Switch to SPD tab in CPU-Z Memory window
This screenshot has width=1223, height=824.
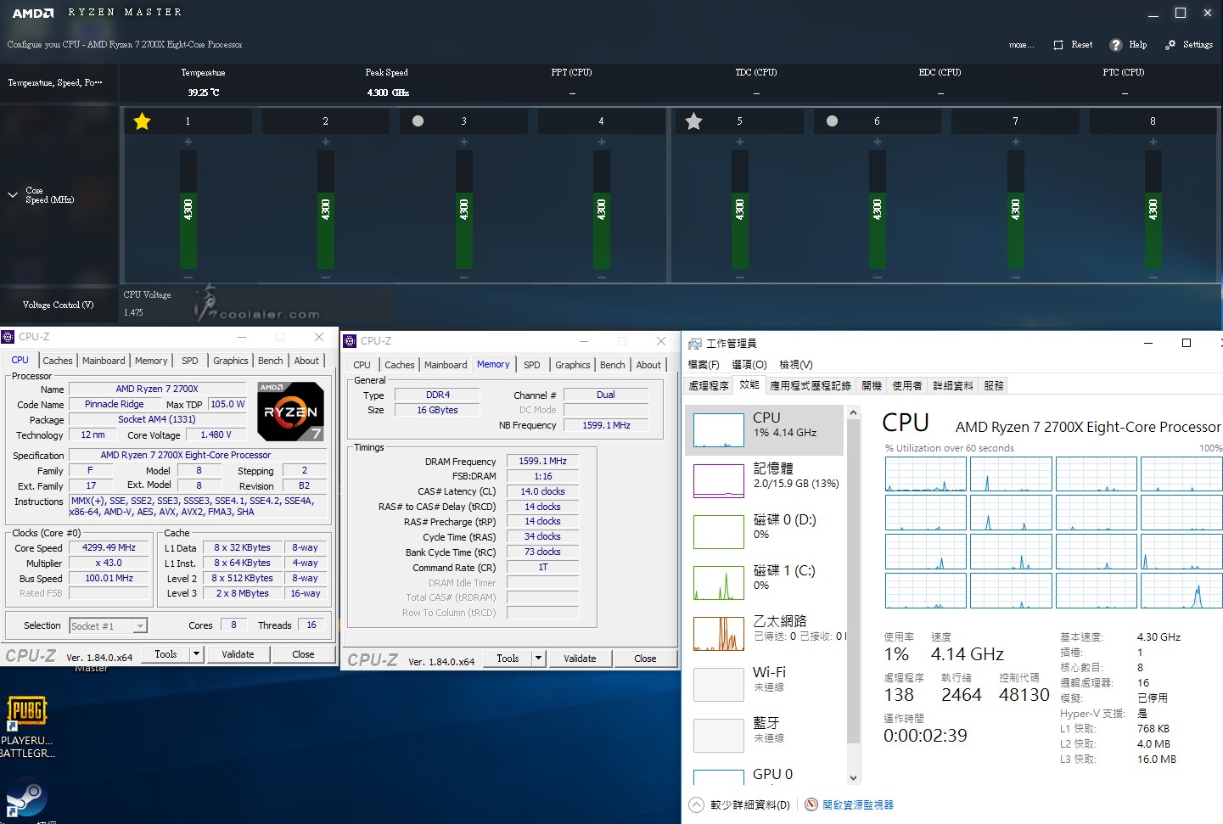(x=532, y=365)
